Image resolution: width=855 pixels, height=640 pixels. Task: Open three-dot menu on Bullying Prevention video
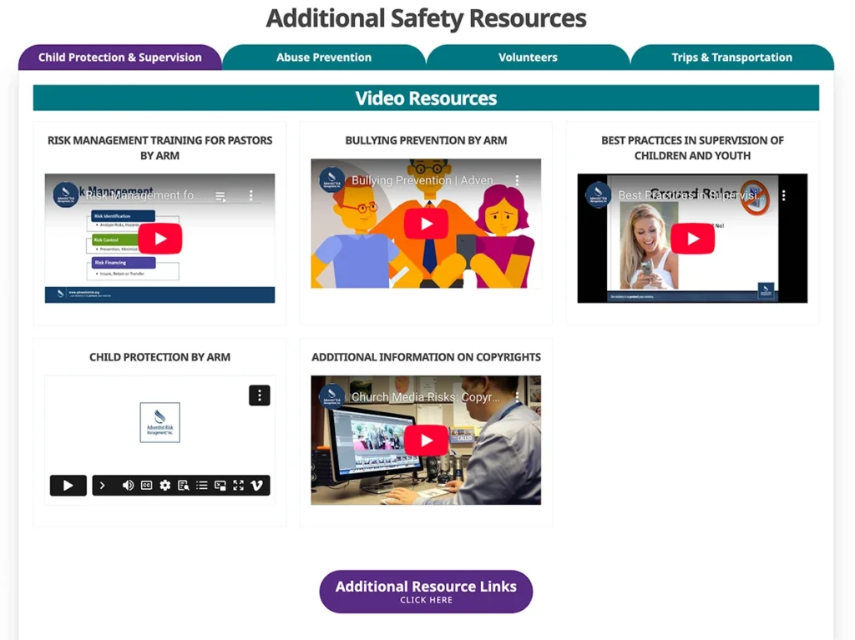coord(517,180)
